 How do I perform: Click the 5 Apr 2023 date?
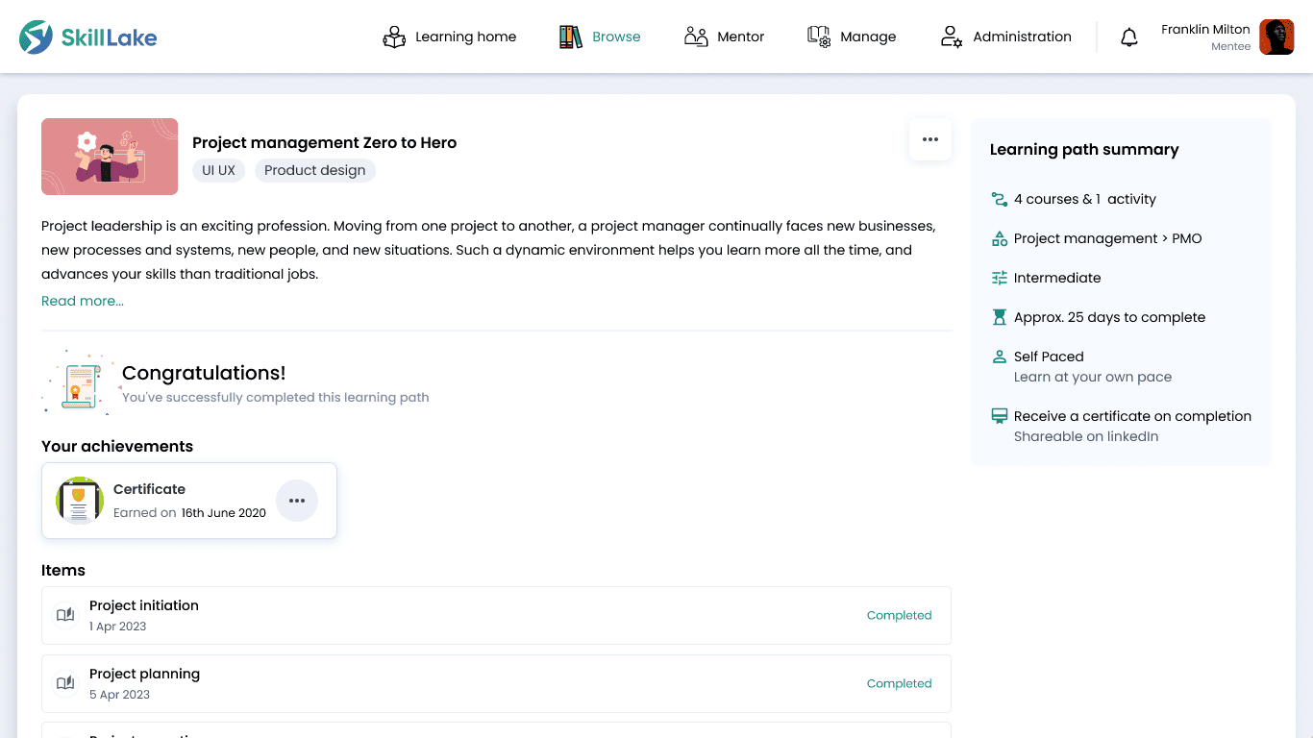click(120, 695)
